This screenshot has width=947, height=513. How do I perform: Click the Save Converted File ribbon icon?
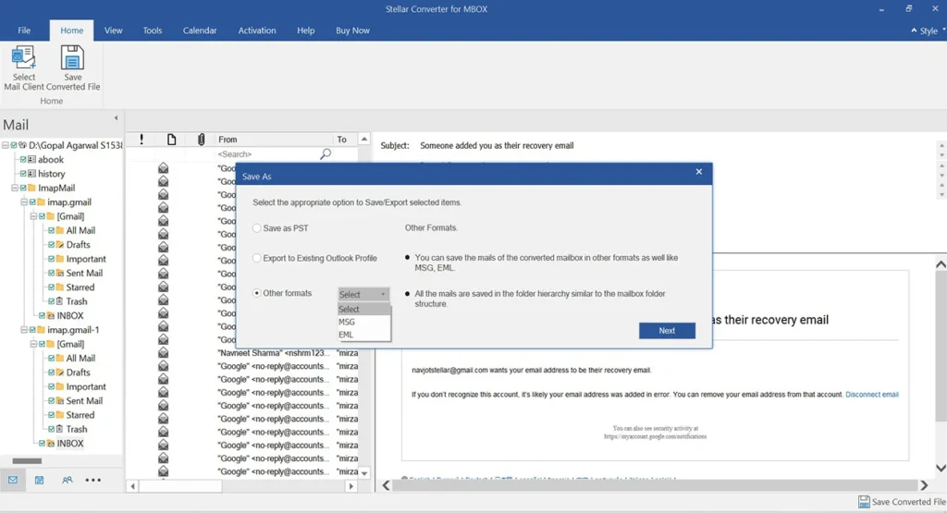point(72,58)
